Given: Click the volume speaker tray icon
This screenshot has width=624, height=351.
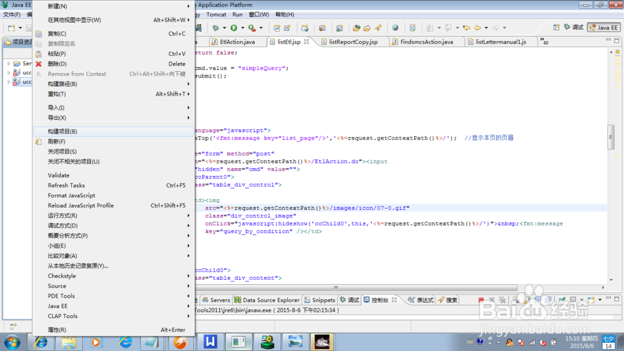Looking at the screenshot, I should pyautogui.click(x=542, y=342).
